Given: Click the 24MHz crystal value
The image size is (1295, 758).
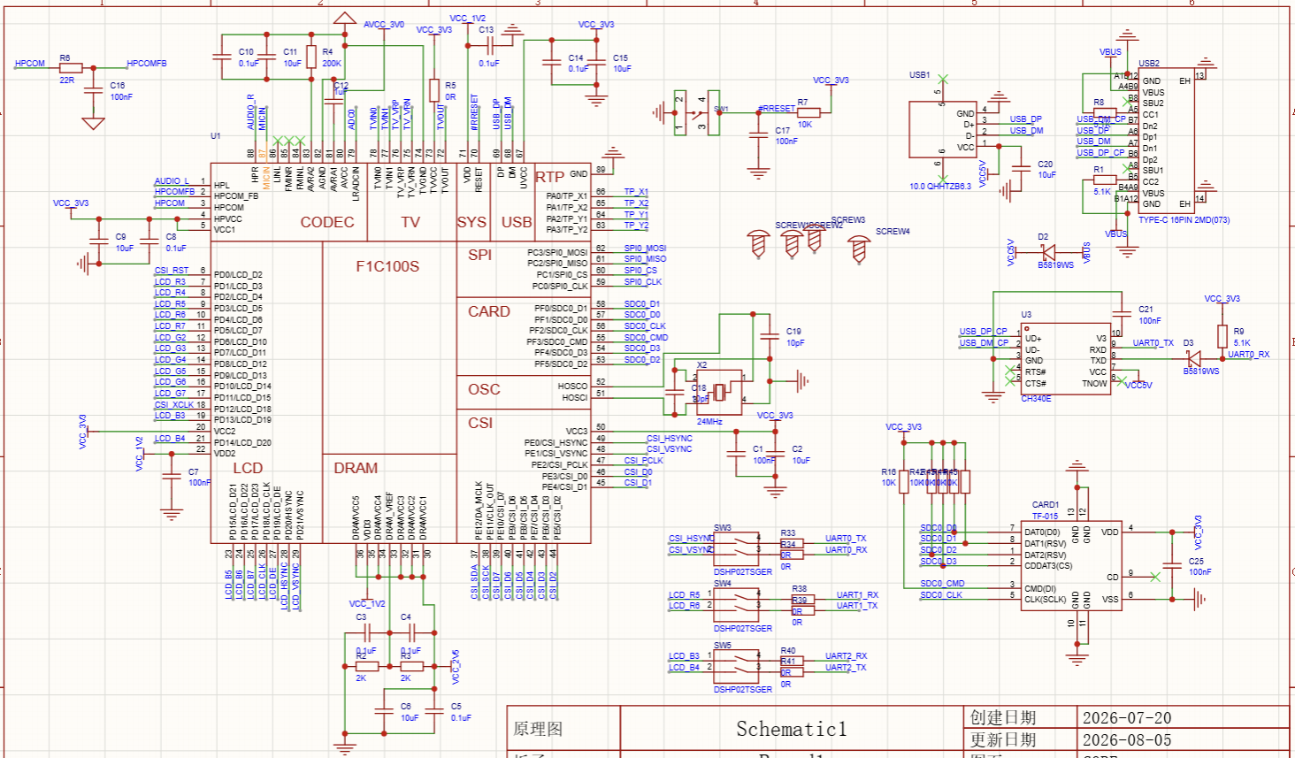Looking at the screenshot, I should 709,422.
